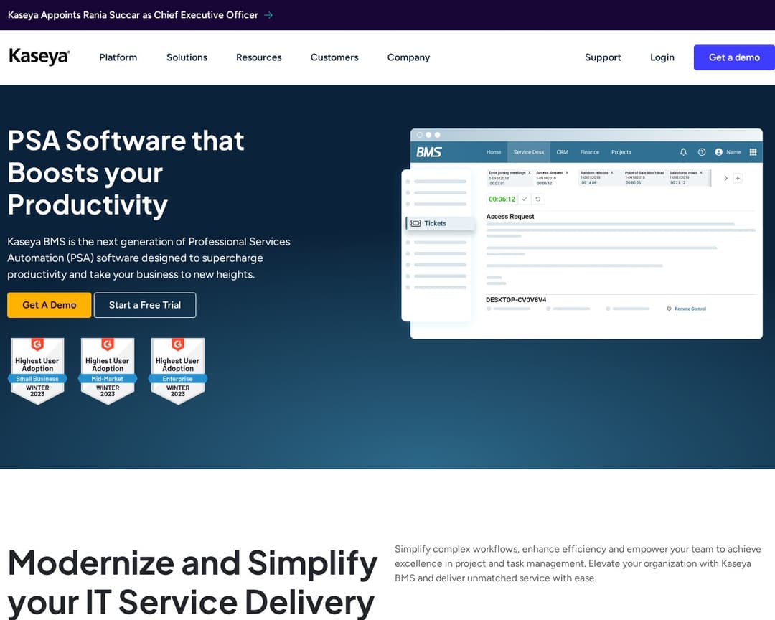This screenshot has width=775, height=620.
Task: Click the help question mark icon
Action: (702, 152)
